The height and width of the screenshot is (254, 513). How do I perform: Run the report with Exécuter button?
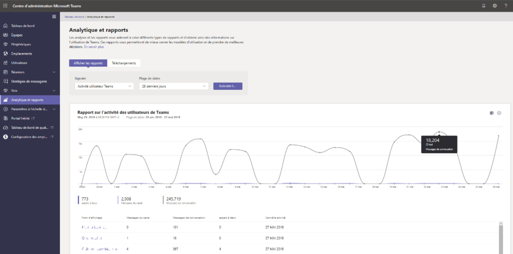pyautogui.click(x=228, y=86)
